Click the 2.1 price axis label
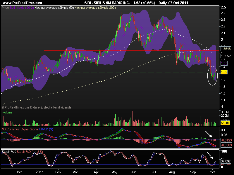234x175 pixels. pos(223,33)
